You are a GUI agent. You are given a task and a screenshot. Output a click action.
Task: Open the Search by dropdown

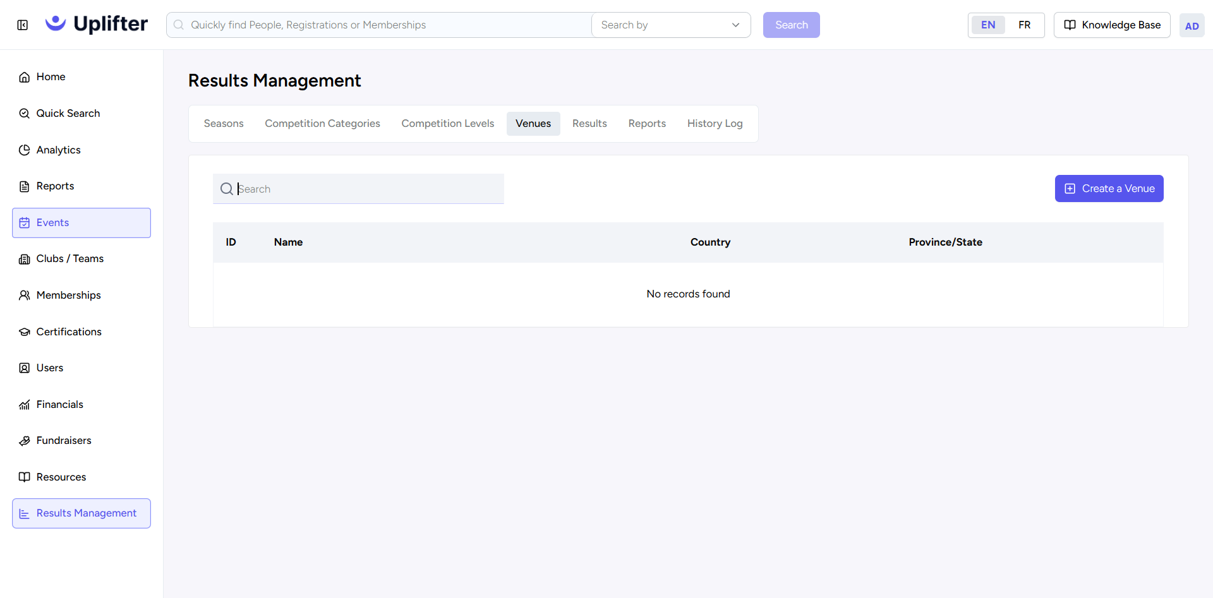[671, 25]
